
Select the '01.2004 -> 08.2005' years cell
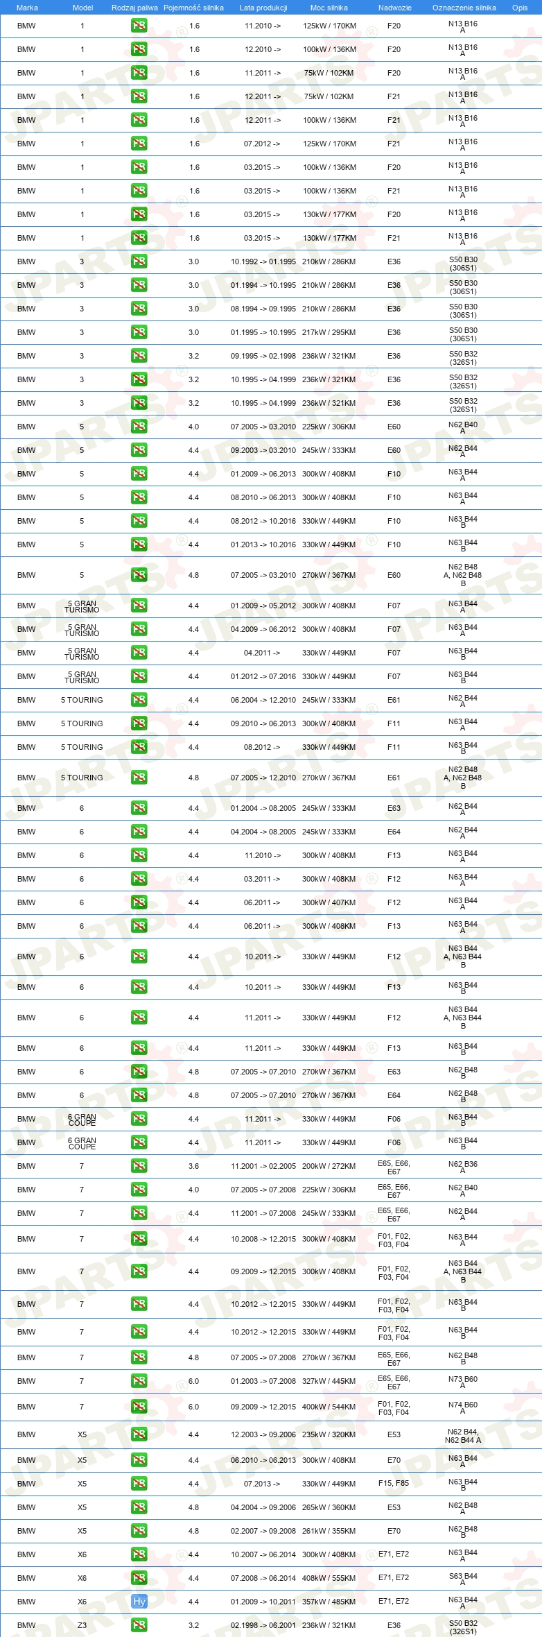click(x=263, y=808)
